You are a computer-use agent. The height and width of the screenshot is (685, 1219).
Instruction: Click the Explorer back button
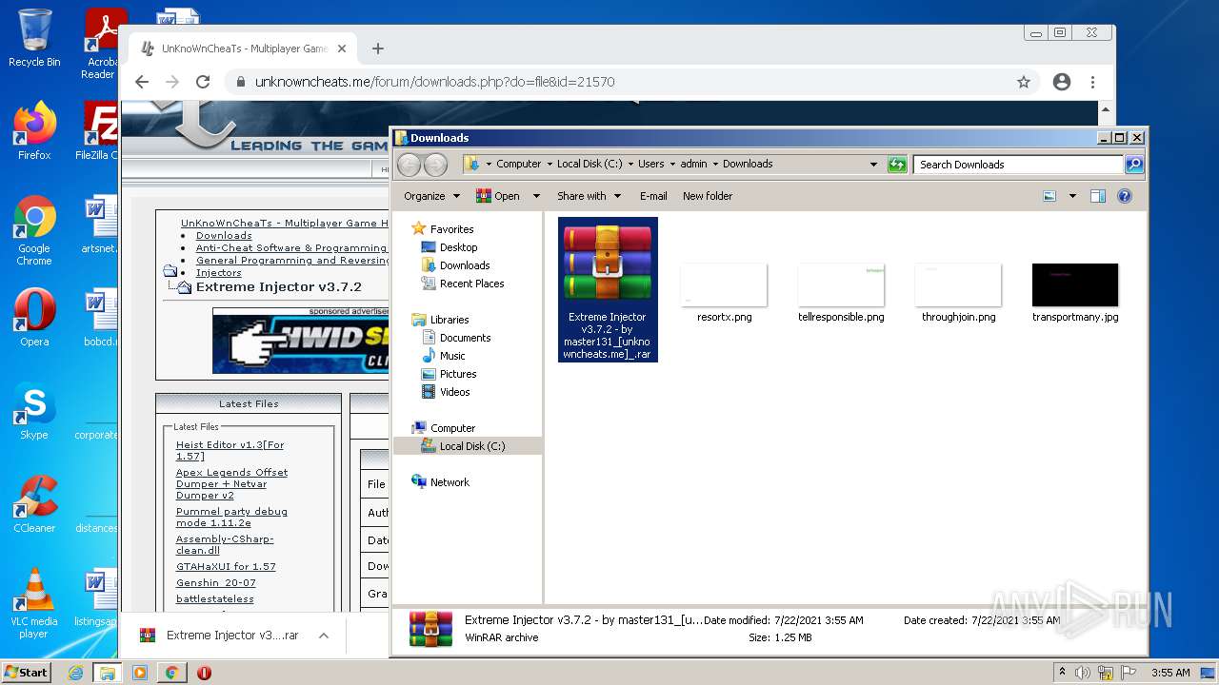[409, 165]
